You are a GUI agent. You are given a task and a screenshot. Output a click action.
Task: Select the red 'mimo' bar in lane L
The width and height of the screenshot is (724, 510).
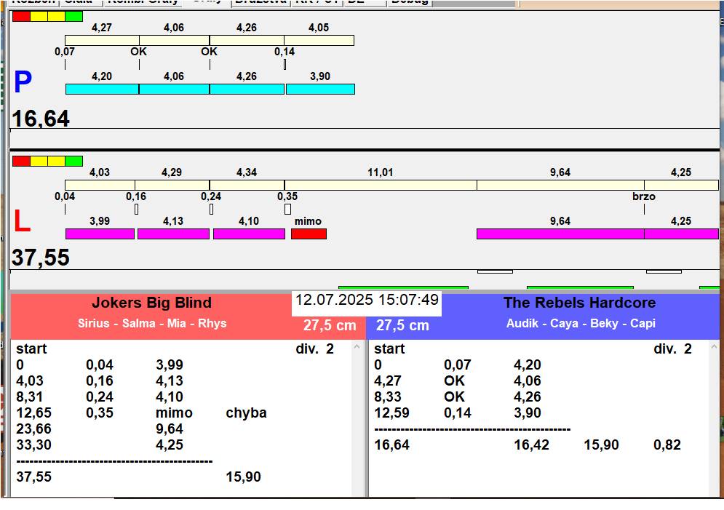(x=309, y=234)
